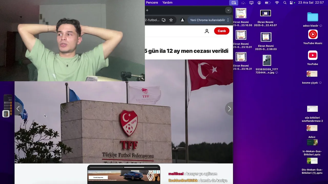Bookmark this page with the star
328x184 pixels.
point(171,20)
